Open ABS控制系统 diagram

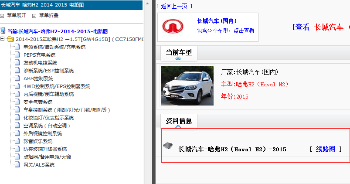coord(38,78)
